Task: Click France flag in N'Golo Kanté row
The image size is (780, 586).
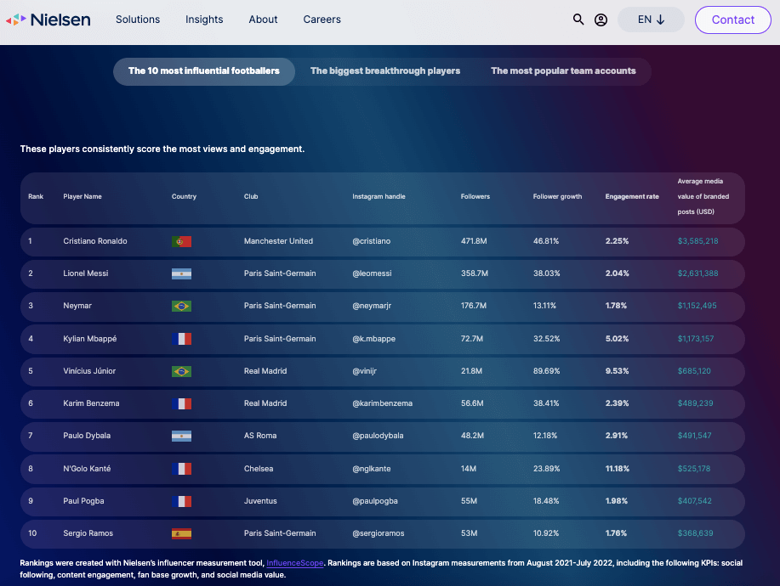Action: point(181,469)
